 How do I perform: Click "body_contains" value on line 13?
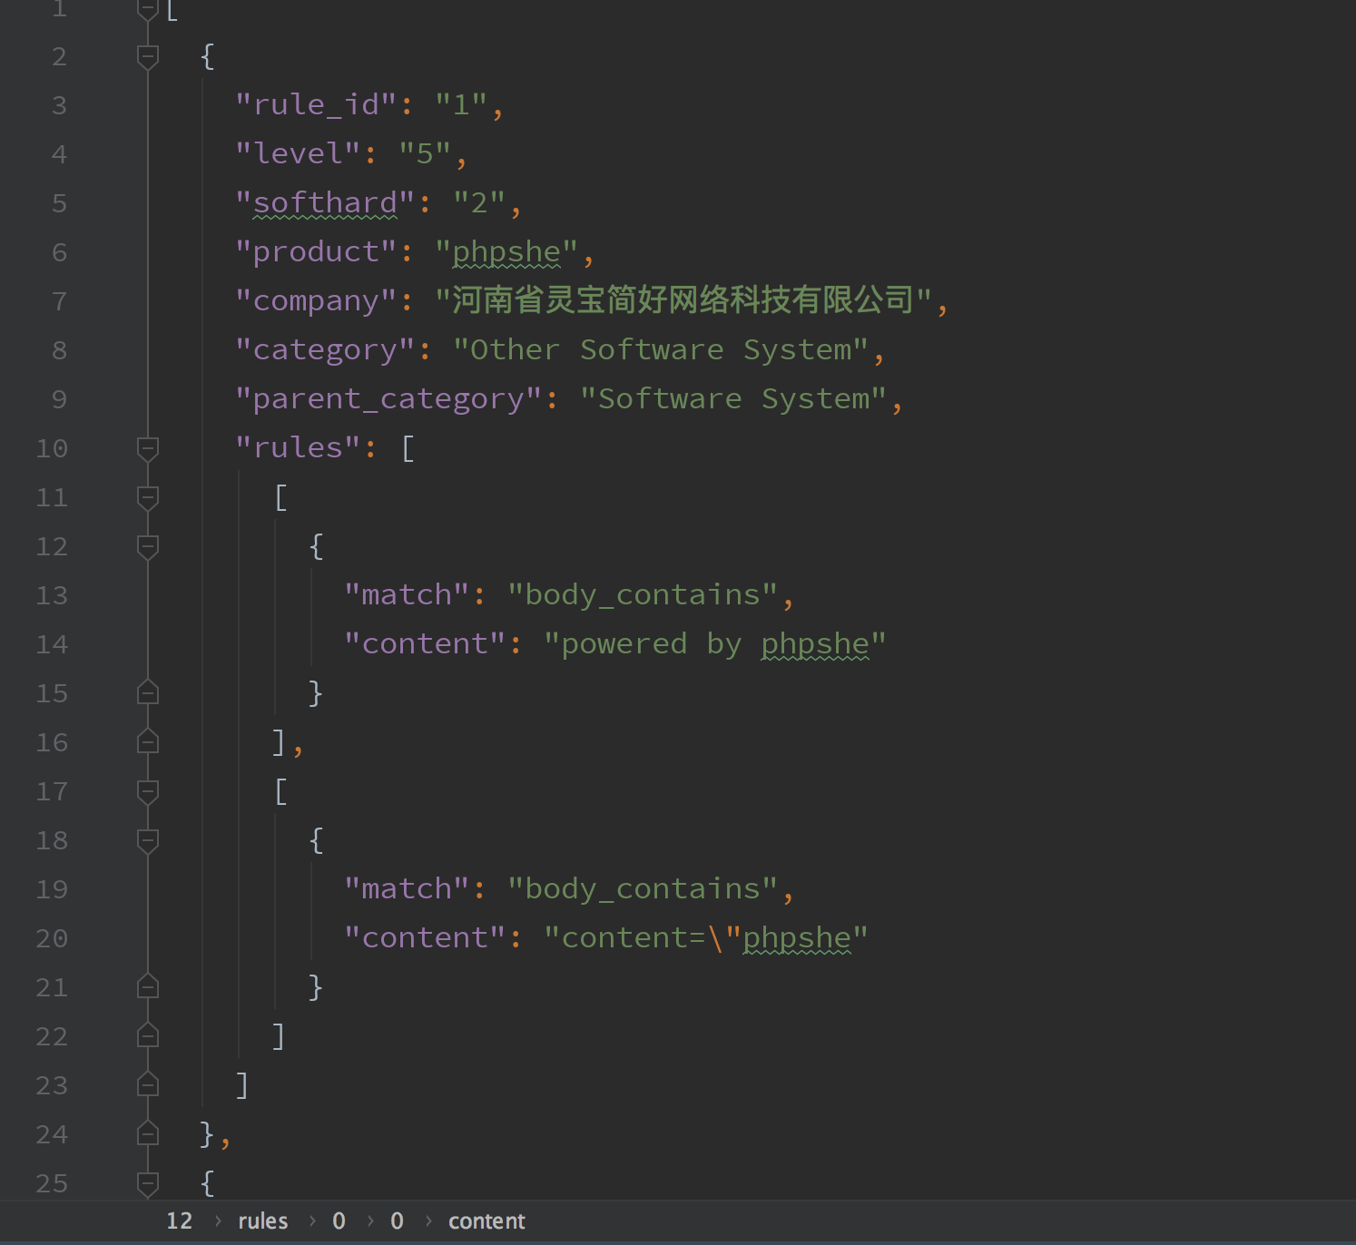point(643,595)
